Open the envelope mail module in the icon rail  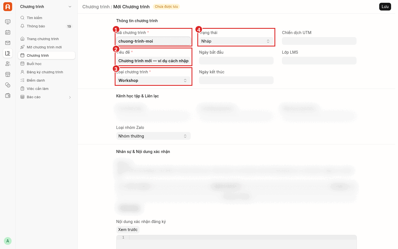8,43
